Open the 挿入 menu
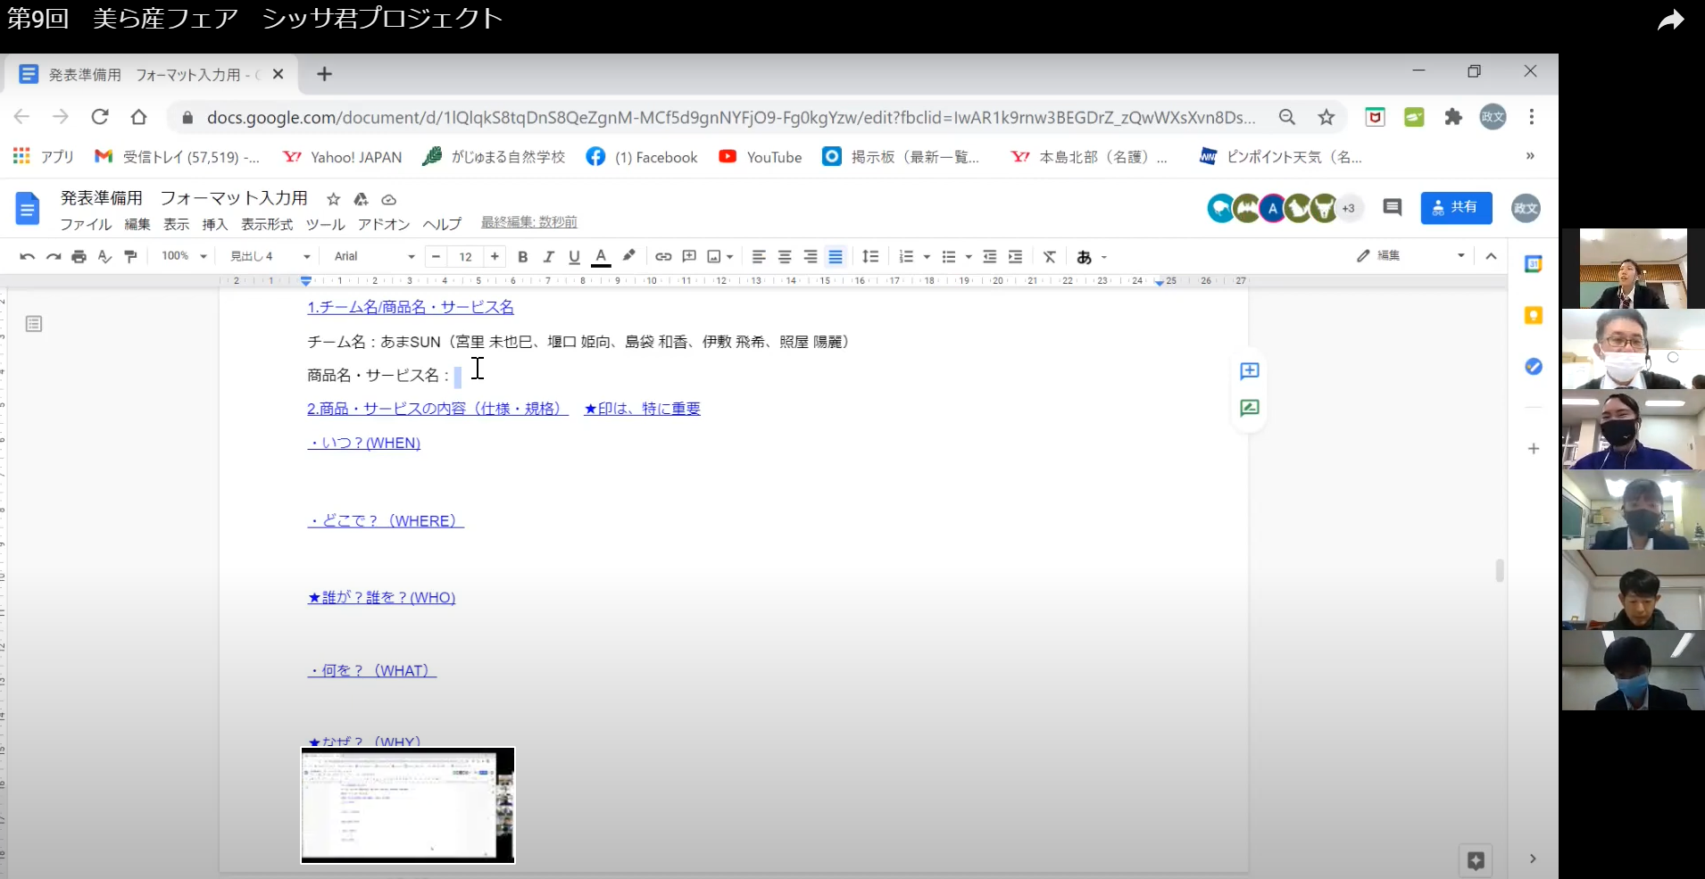This screenshot has height=879, width=1705. click(215, 224)
